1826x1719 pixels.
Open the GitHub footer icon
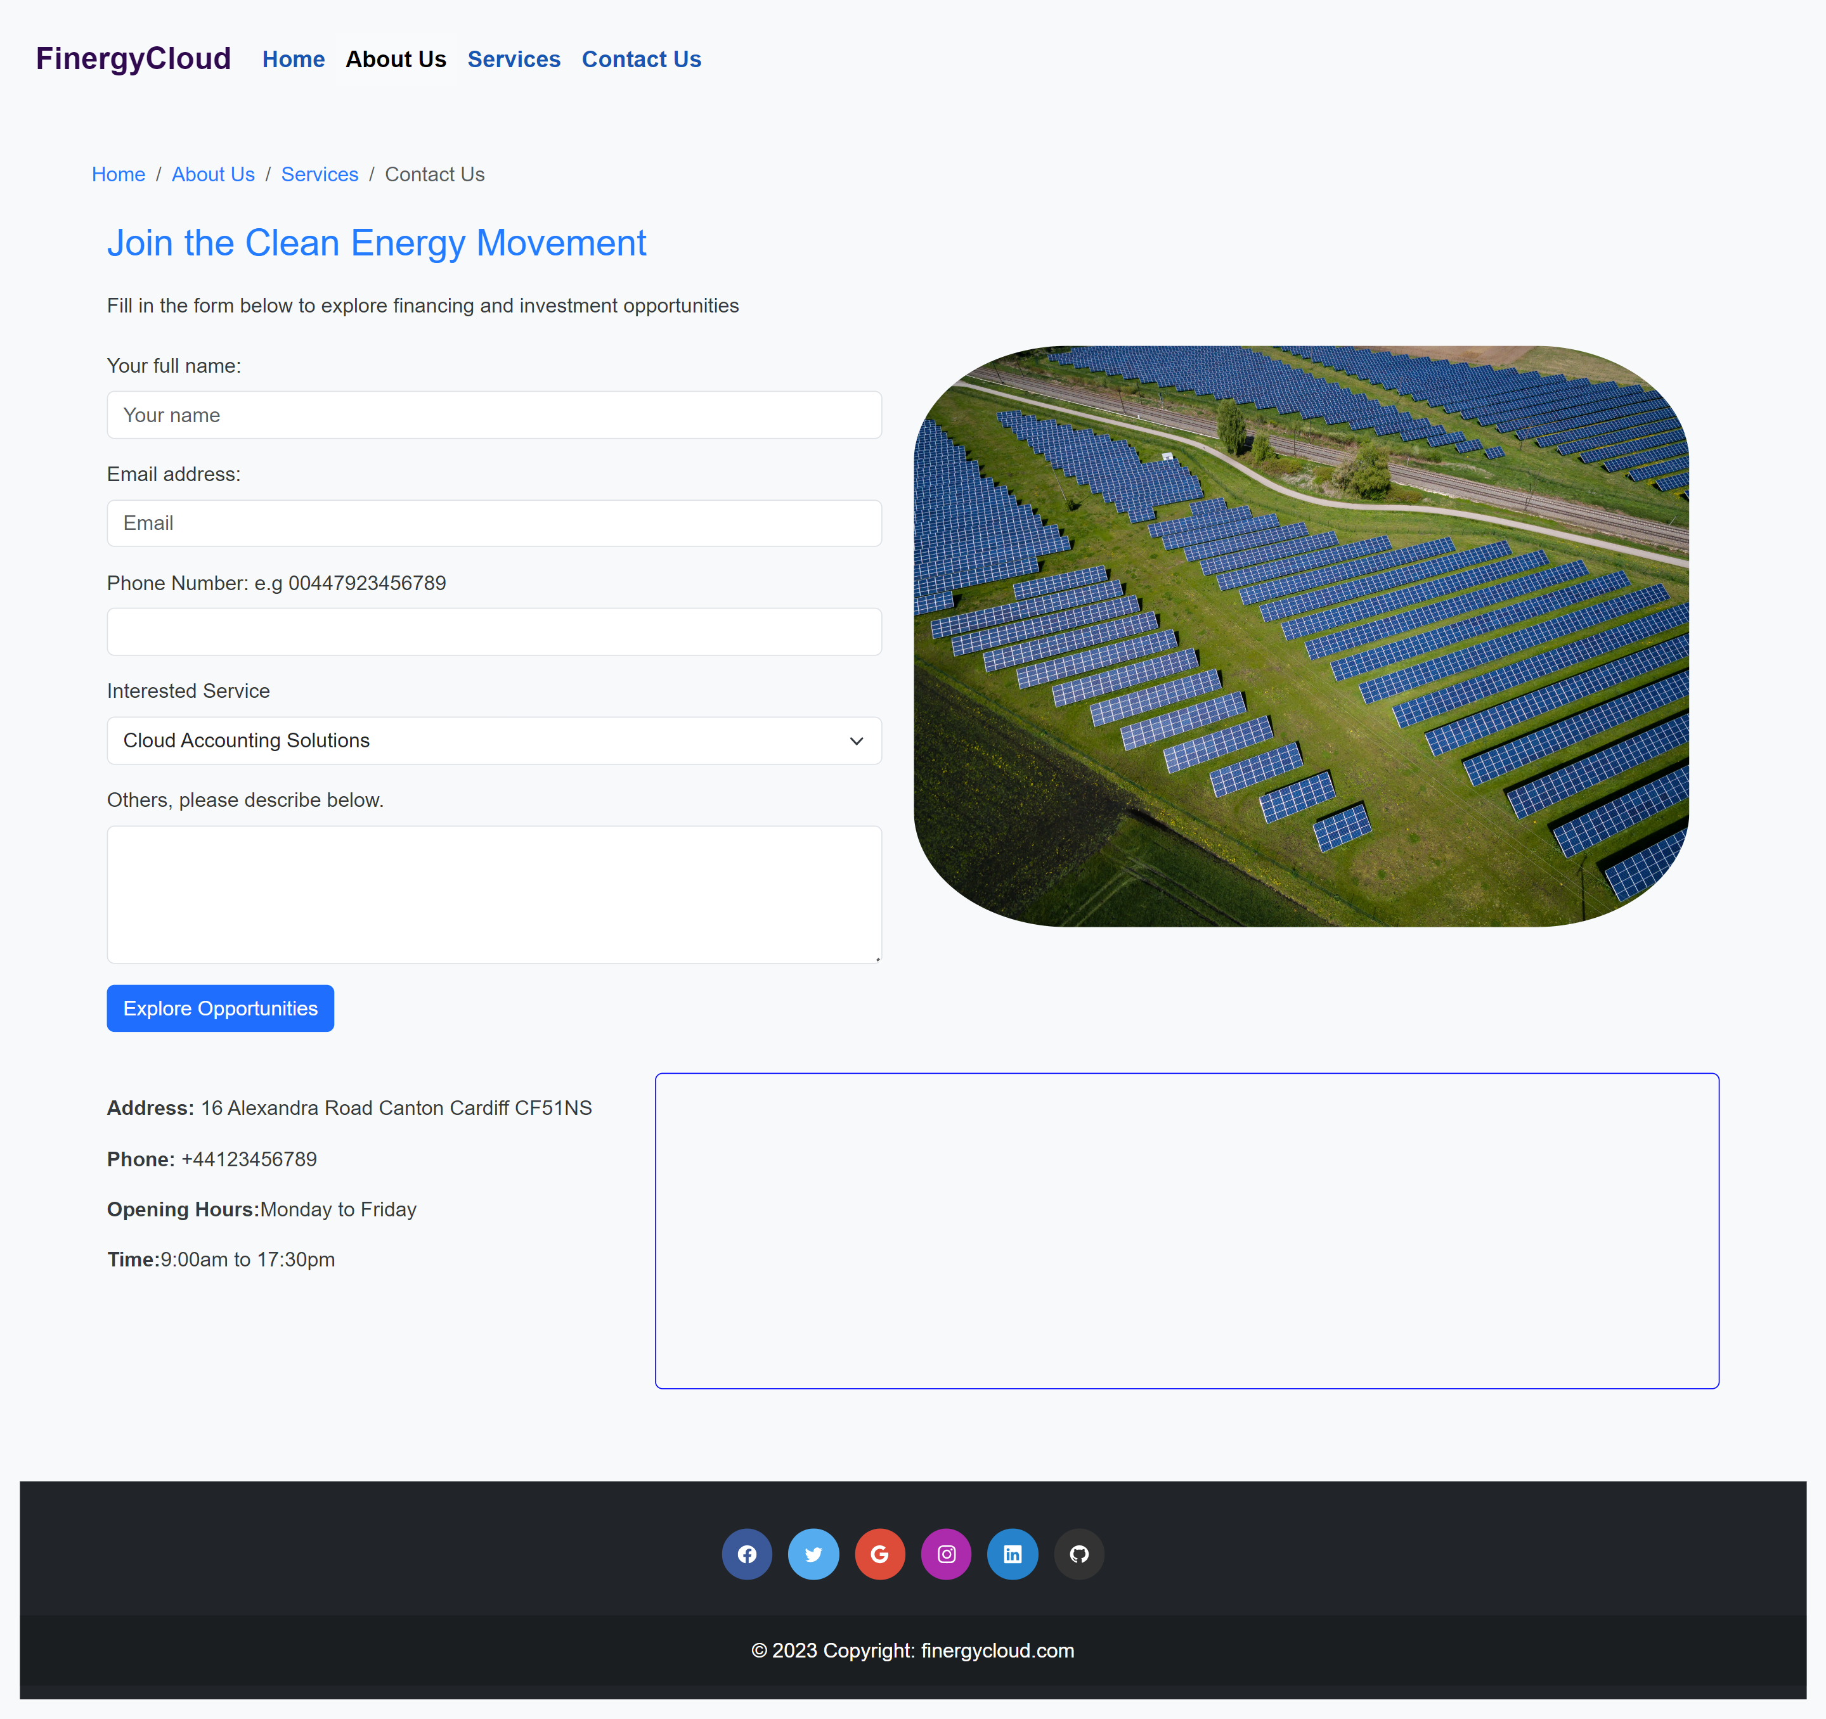[1079, 1554]
